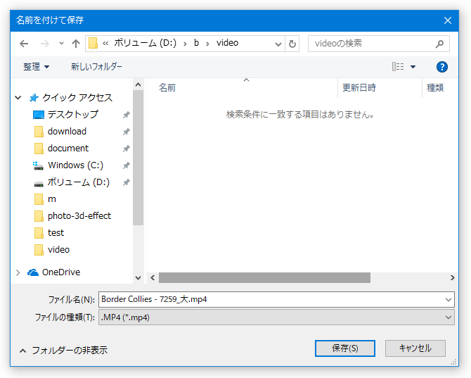Image resolution: width=471 pixels, height=378 pixels.
Task: Open the document folder
Action: tap(68, 149)
